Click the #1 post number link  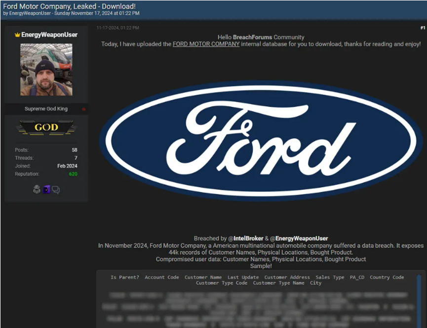[x=423, y=28]
